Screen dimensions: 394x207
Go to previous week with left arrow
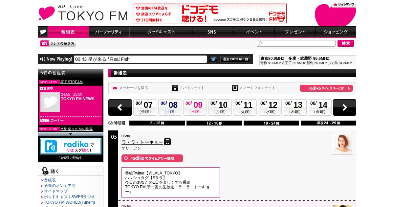pos(120,107)
